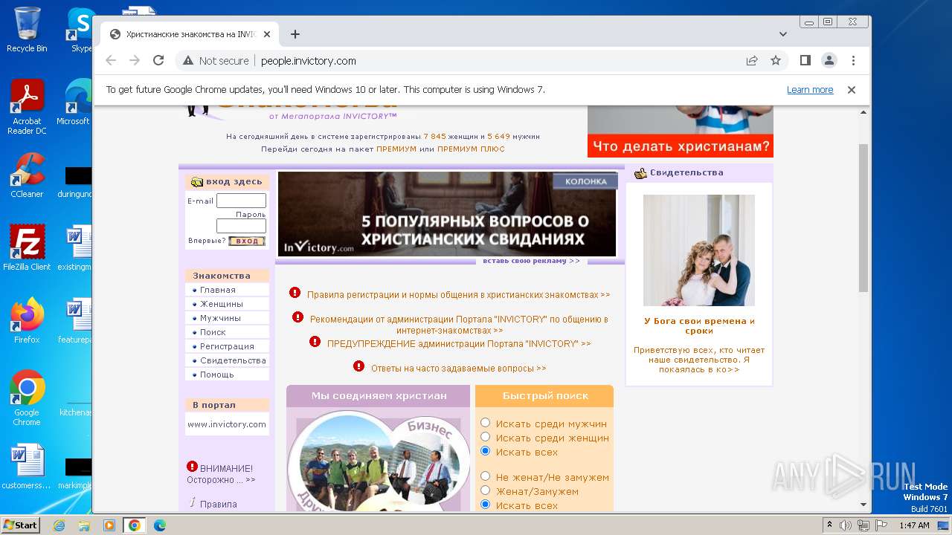Open Мужчины menu item
Viewport: 952px width, 535px height.
220,318
